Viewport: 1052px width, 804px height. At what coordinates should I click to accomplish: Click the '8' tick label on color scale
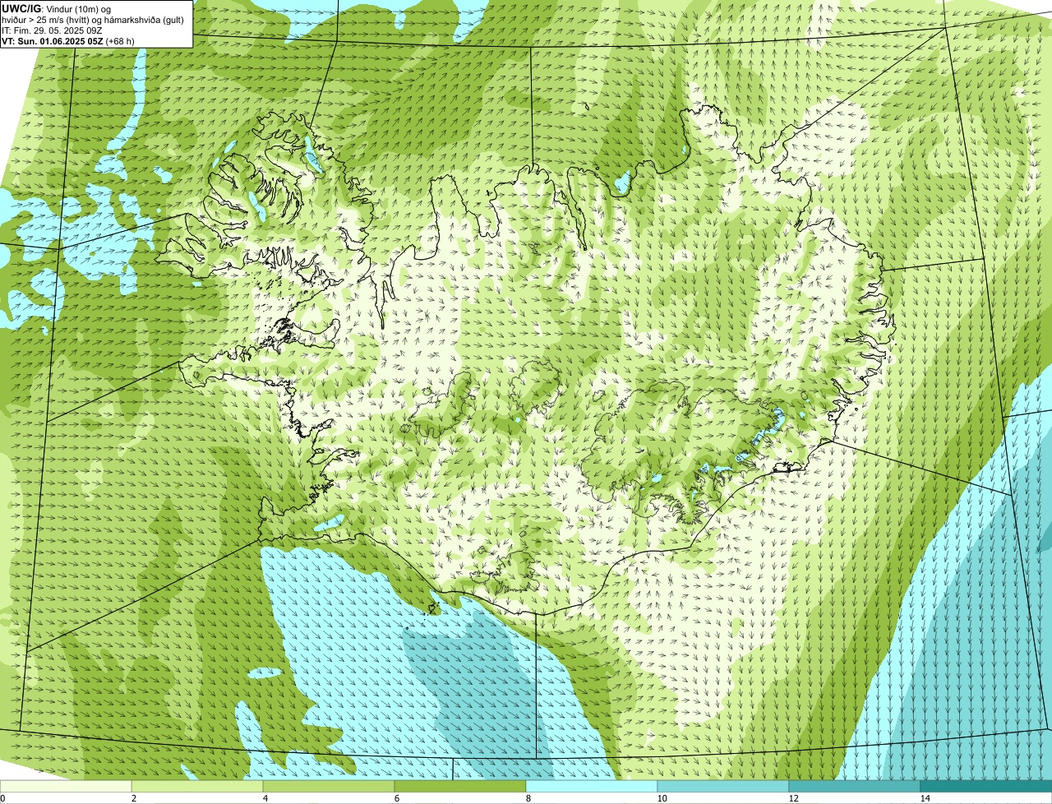pyautogui.click(x=528, y=798)
